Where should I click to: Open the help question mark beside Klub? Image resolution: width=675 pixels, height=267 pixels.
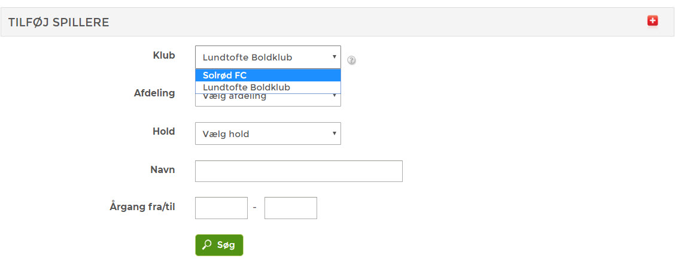coord(351,60)
